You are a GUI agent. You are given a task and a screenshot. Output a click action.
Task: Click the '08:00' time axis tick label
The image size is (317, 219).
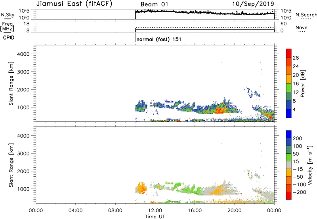pyautogui.click(x=115, y=211)
